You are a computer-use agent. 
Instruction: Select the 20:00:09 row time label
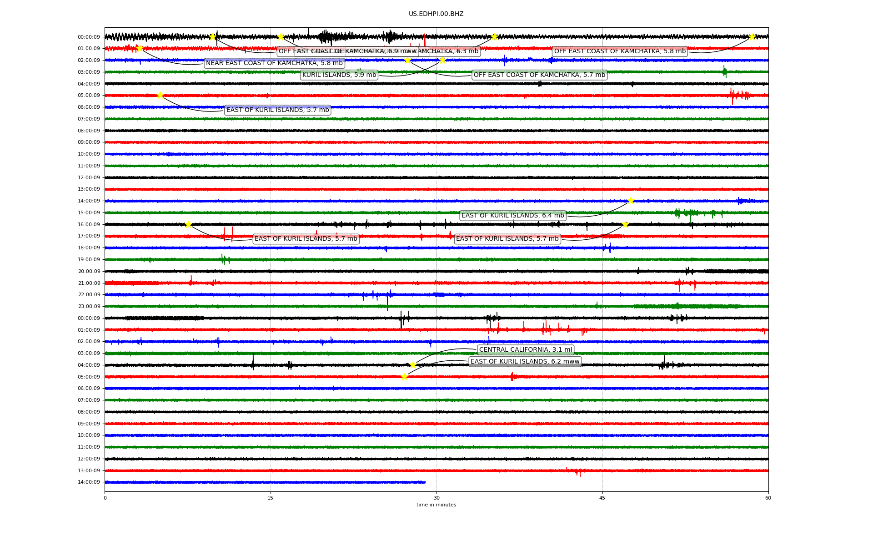tap(89, 271)
